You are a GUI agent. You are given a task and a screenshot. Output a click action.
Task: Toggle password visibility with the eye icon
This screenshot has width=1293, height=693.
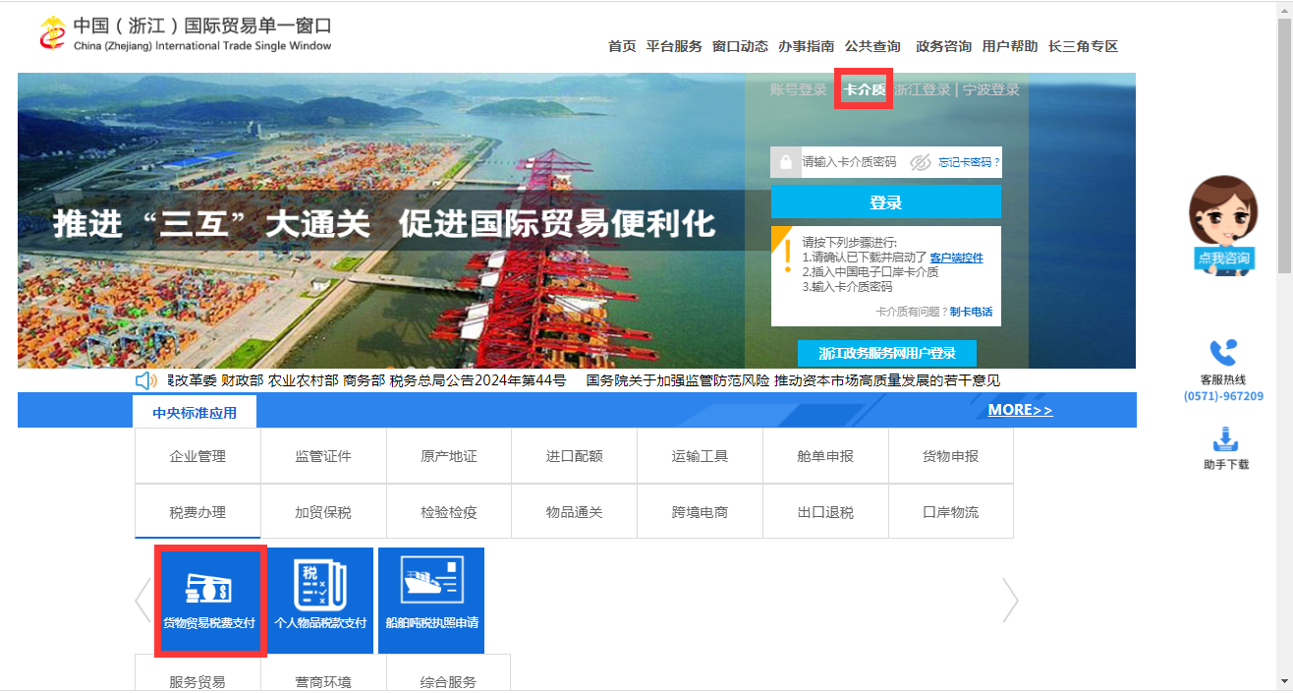(920, 162)
